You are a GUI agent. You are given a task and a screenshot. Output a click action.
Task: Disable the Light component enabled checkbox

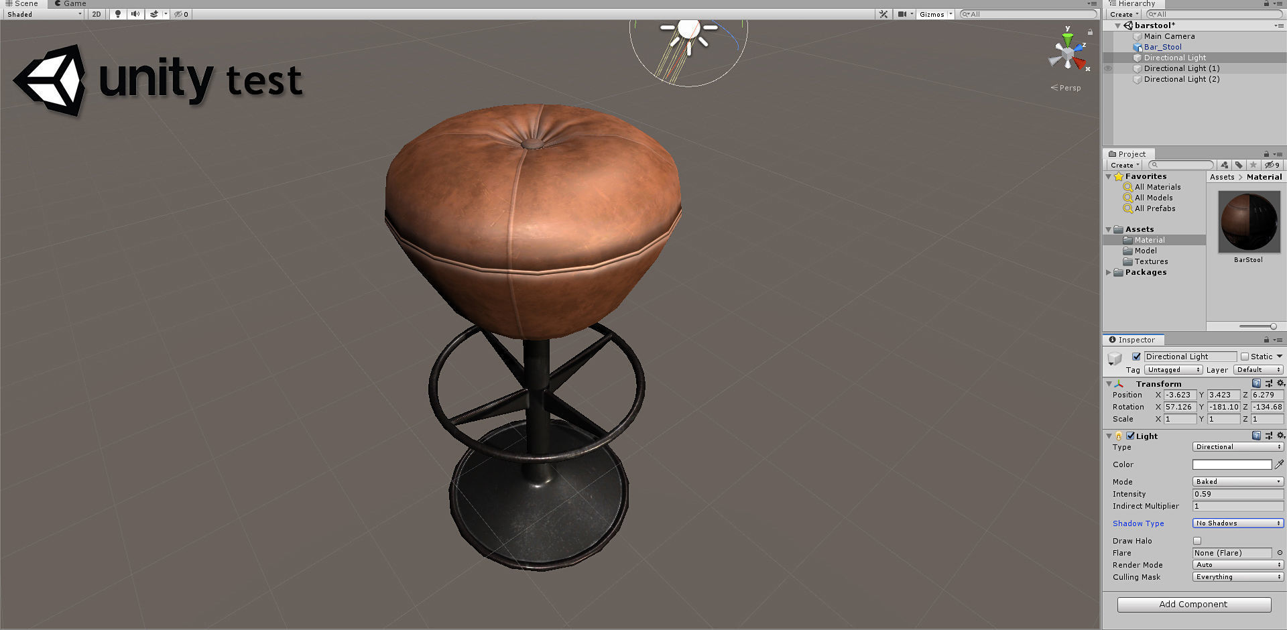point(1131,435)
